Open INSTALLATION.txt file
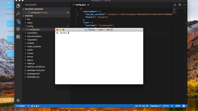Screen dimensions: 198x111 point(36,67)
